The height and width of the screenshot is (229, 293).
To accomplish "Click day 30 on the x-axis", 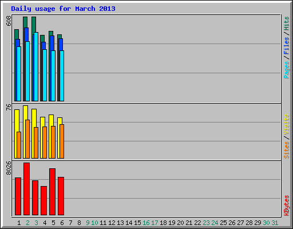I will pyautogui.click(x=266, y=223).
